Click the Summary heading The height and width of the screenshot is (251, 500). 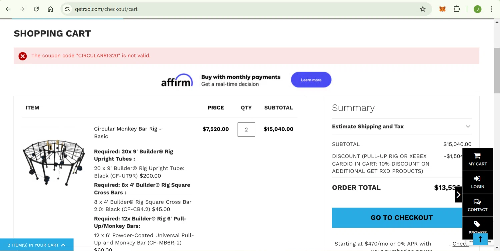(353, 108)
